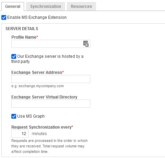Click the minutes unit text

(39, 134)
